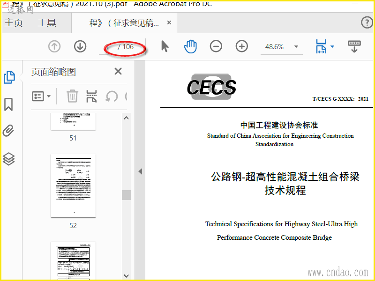
Task: Click the delete pages trash icon
Action: 72,96
